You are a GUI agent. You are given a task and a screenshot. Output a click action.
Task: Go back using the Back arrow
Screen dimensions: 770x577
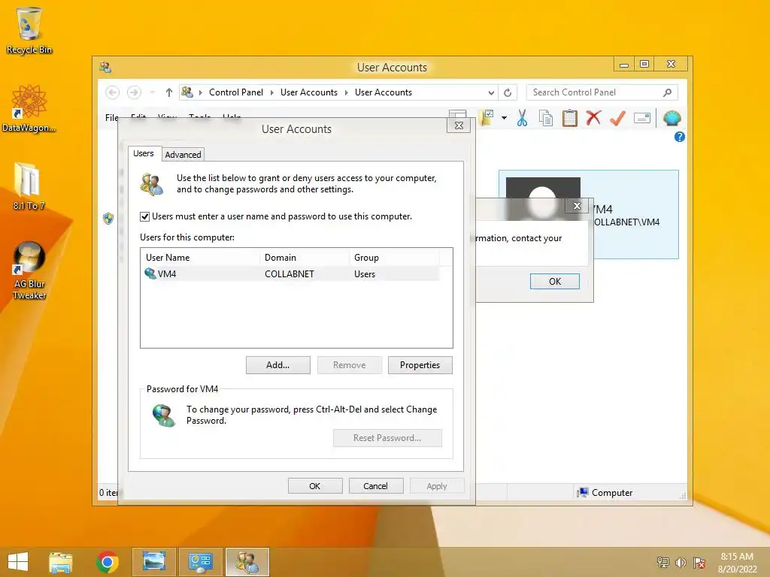[x=113, y=92]
